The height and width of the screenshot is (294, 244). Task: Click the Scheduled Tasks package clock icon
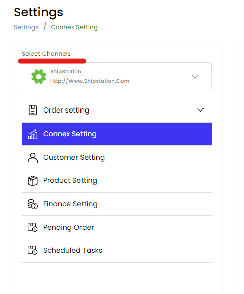(x=33, y=250)
